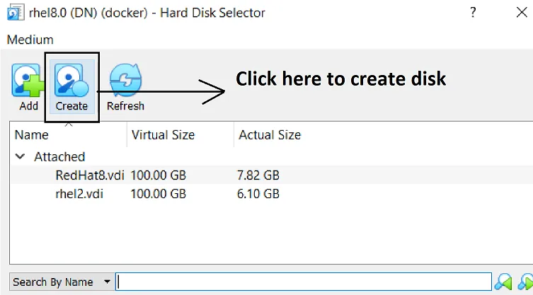The width and height of the screenshot is (533, 295).
Task: Select the rhel2.vdi disk row
Action: pyautogui.click(x=271, y=194)
